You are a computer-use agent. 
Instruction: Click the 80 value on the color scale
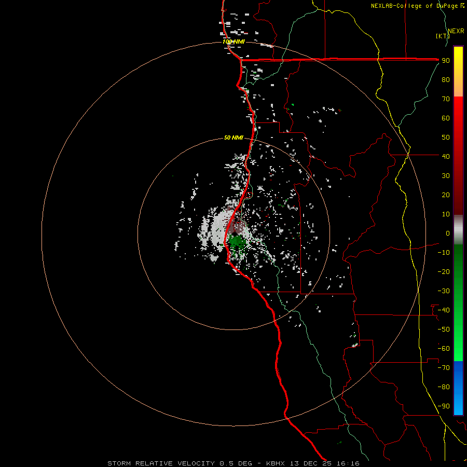(446, 80)
